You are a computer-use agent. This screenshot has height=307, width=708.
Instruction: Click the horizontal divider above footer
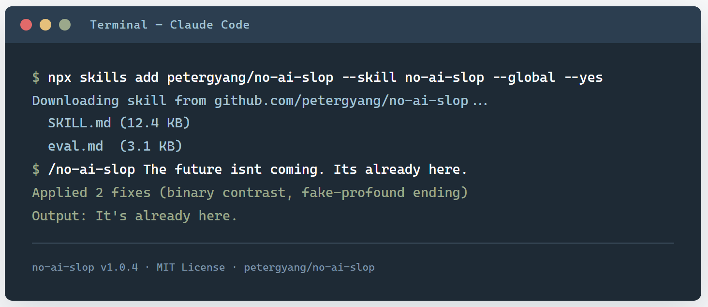tap(353, 243)
